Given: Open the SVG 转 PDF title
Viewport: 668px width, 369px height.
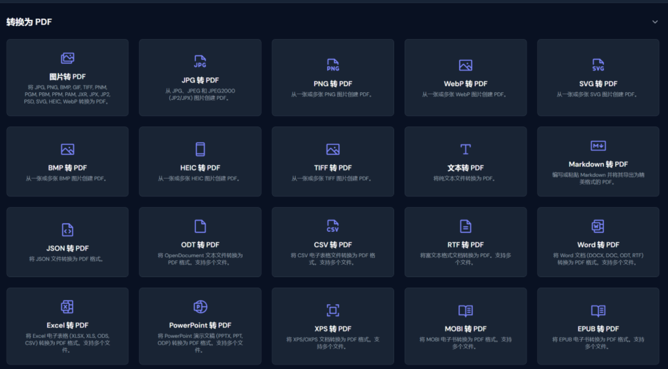Looking at the screenshot, I should (x=598, y=84).
